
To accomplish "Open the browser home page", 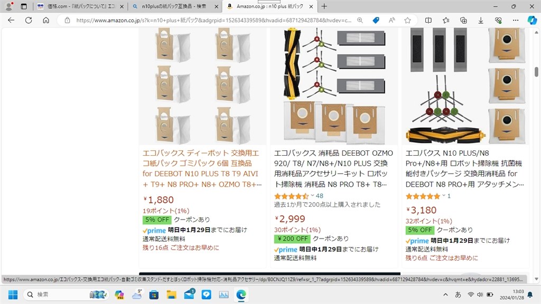I will [x=46, y=21].
